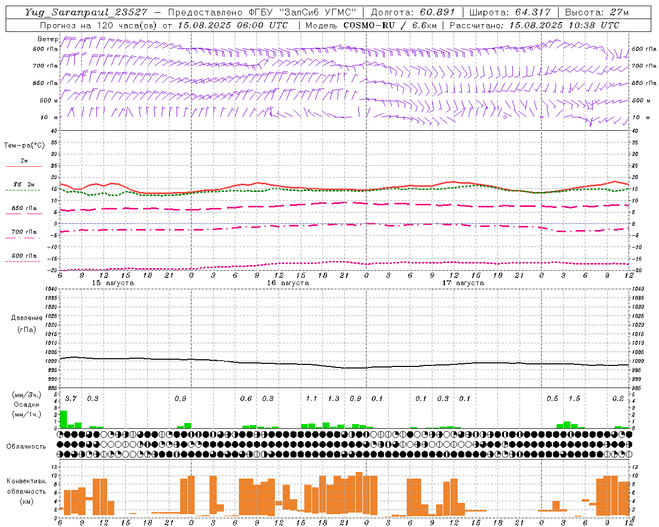Click the 1.3 precipitation amount value

coord(334,399)
